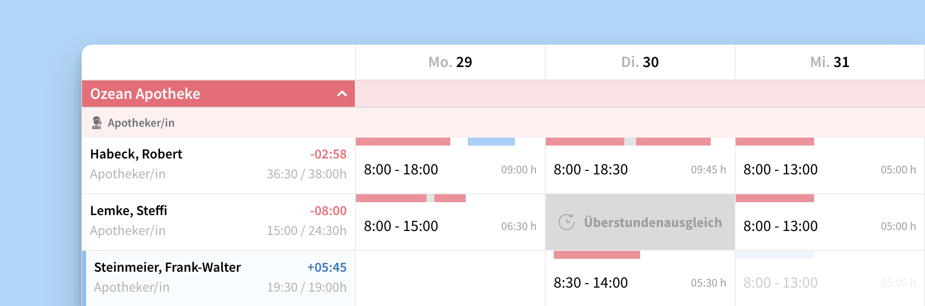This screenshot has height=306, width=925.
Task: Select the Mo. 29 column header
Action: 450,62
